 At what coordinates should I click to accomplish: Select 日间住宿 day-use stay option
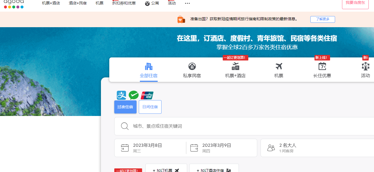pos(150,107)
